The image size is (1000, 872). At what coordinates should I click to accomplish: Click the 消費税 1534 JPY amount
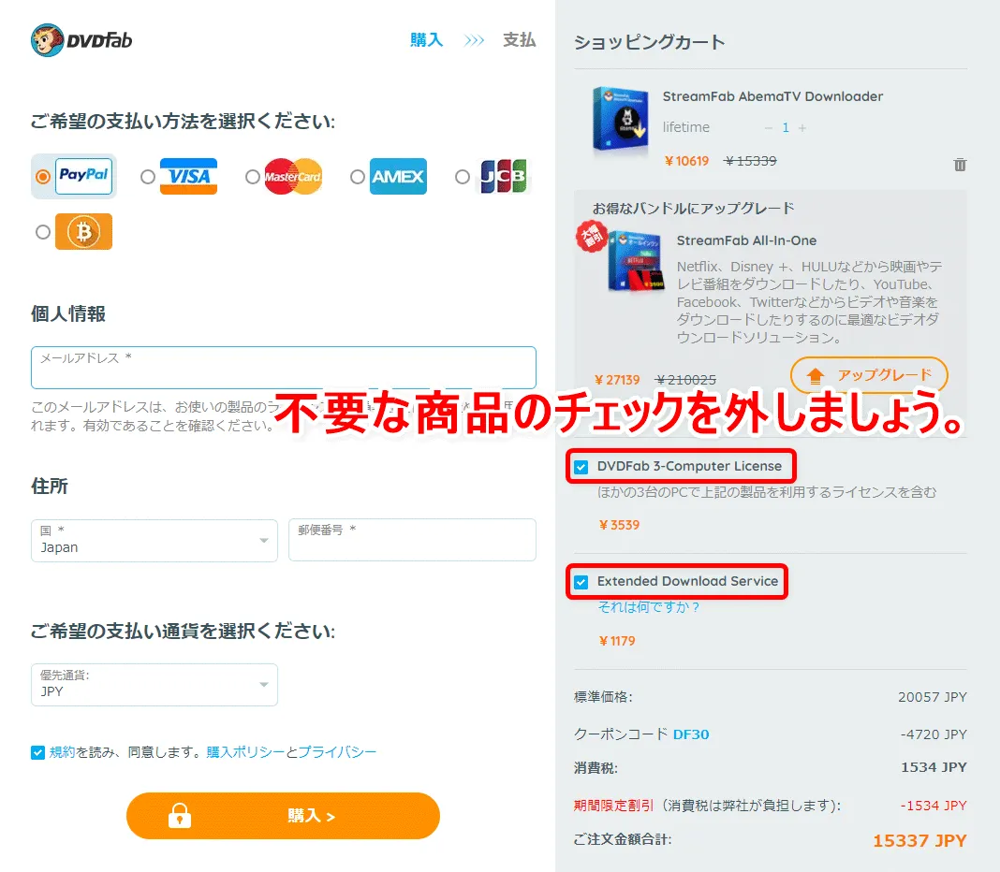coord(934,767)
